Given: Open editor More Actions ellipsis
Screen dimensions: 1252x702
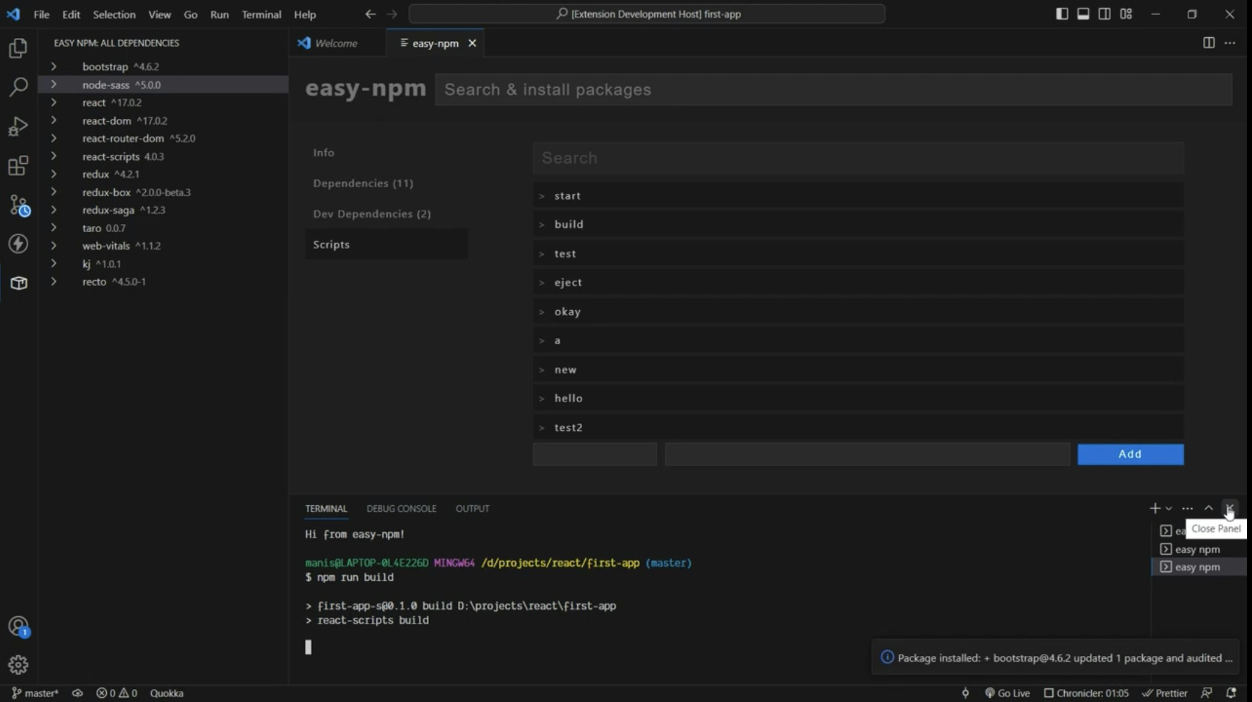Looking at the screenshot, I should [1230, 43].
